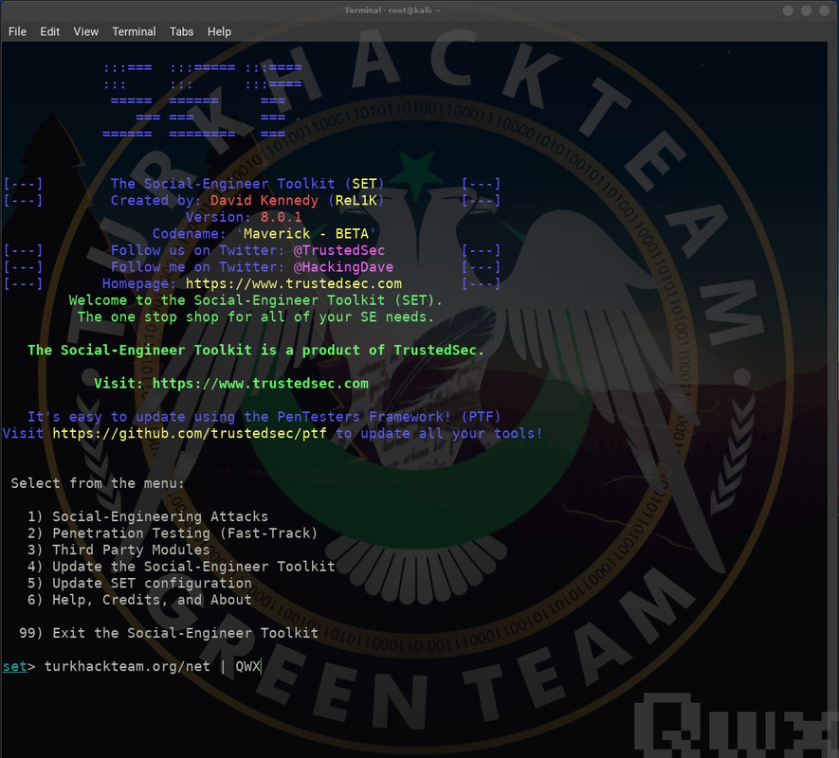Click the Terminal - root@kali window title
Screen dimensions: 839x758
[392, 10]
